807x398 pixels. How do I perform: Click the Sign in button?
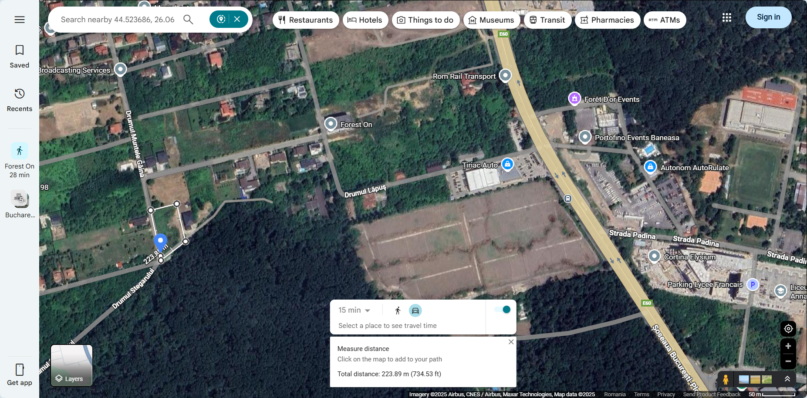tap(768, 17)
